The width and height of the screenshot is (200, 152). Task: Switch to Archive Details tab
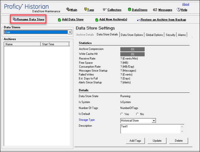[x=85, y=35]
